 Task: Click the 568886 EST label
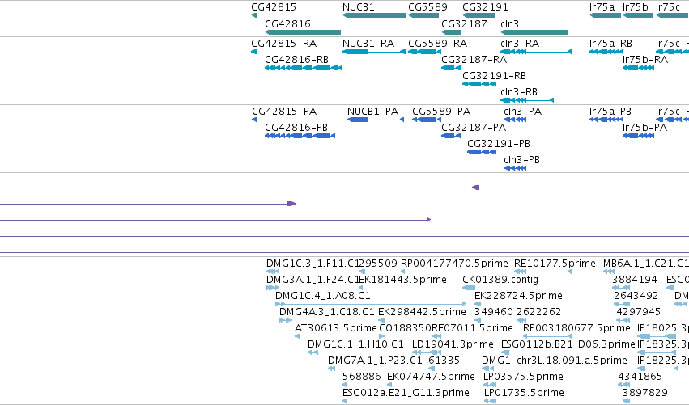(x=362, y=377)
